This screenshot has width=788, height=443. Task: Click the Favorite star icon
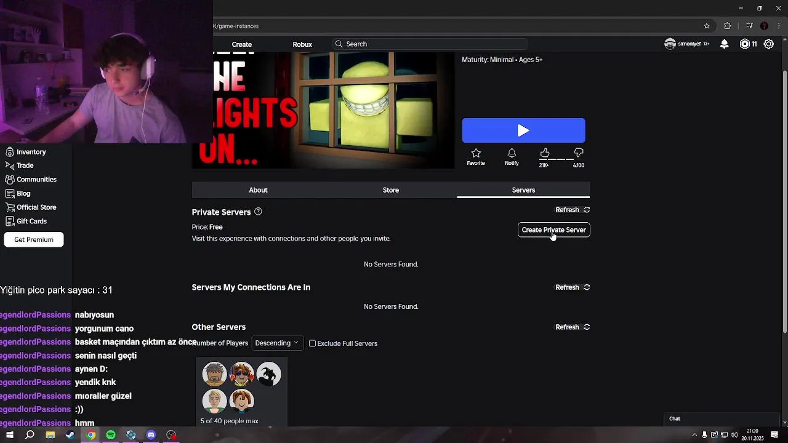pos(476,153)
